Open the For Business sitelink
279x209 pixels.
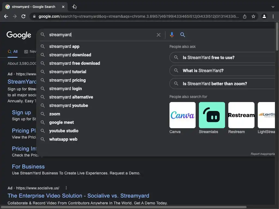tap(28, 167)
